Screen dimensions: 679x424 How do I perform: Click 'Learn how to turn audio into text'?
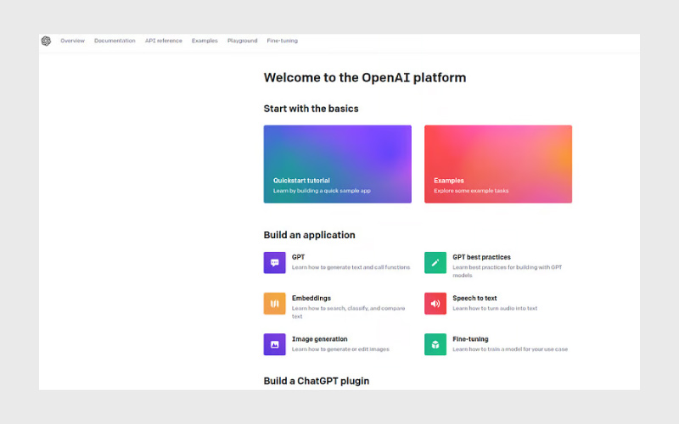495,309
